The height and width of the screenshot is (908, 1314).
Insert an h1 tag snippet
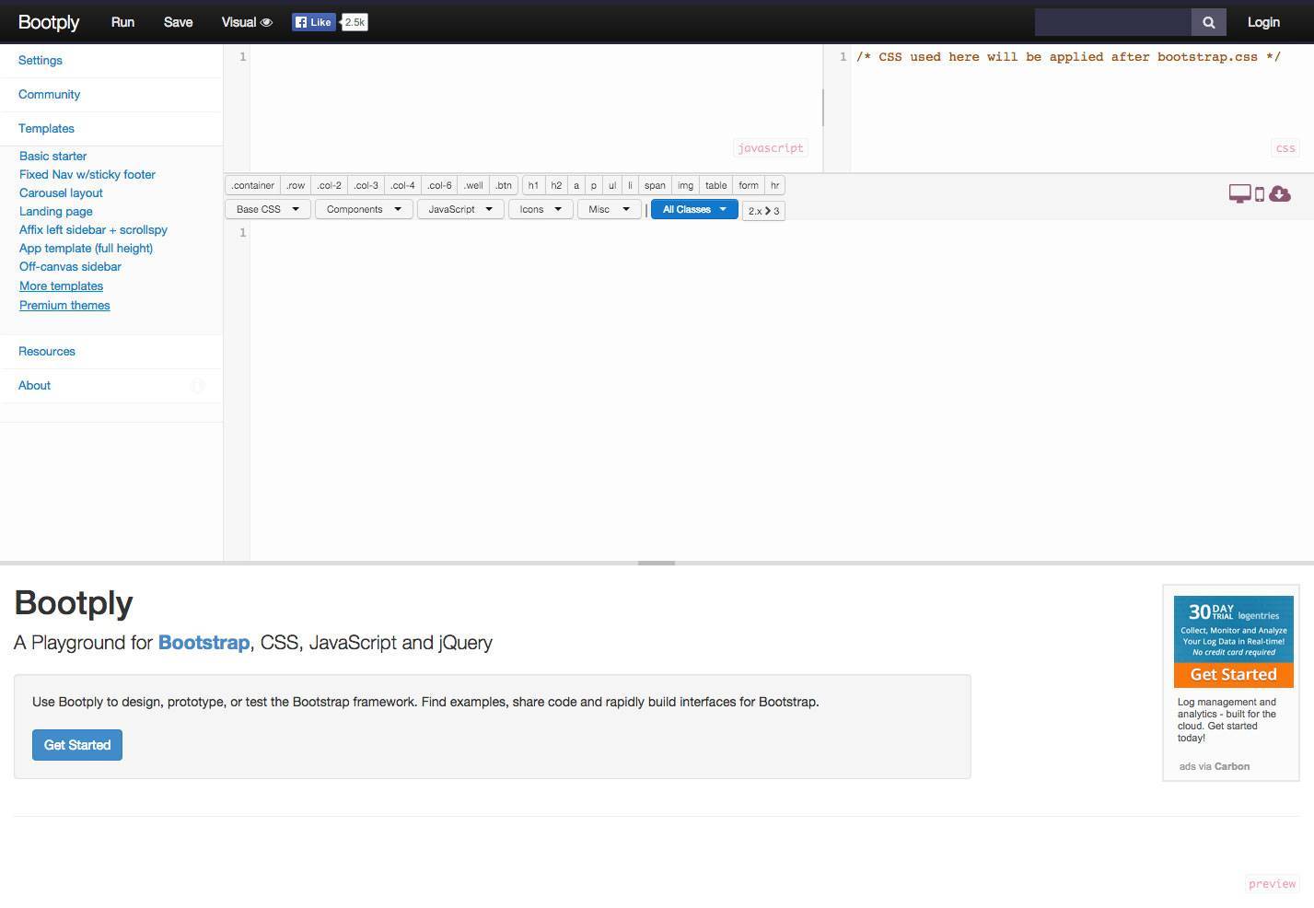click(533, 186)
